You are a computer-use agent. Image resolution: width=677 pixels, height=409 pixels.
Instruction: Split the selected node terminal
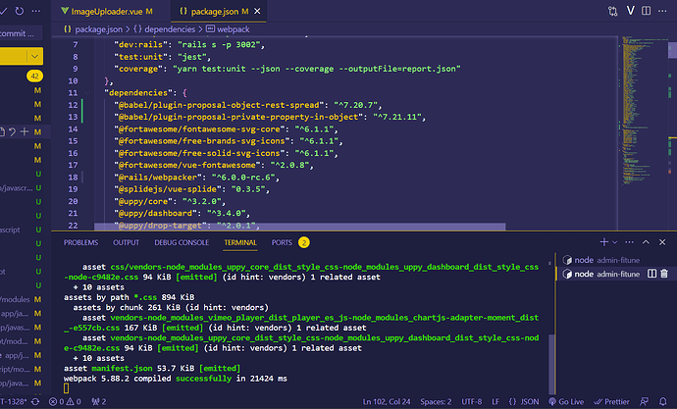click(651, 274)
